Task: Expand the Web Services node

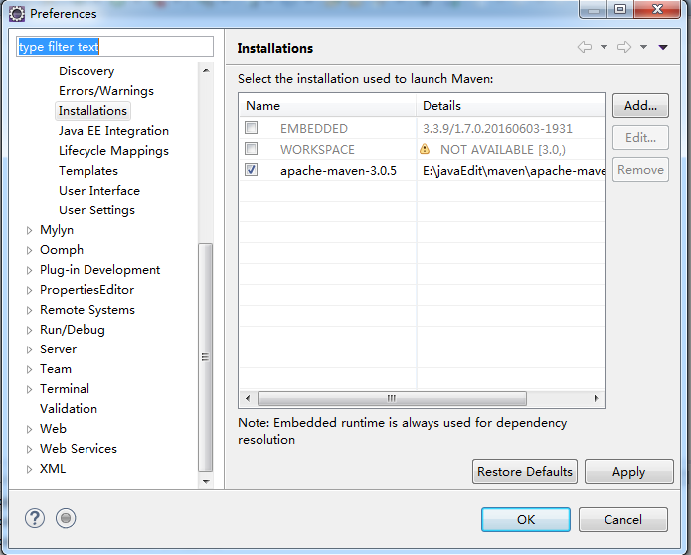Action: pyautogui.click(x=29, y=449)
